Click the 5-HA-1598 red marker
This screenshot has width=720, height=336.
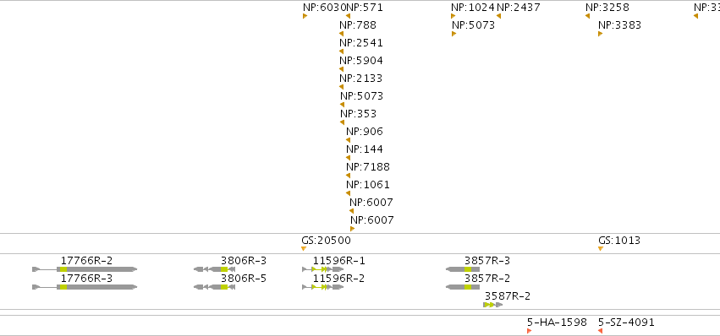tap(530, 331)
